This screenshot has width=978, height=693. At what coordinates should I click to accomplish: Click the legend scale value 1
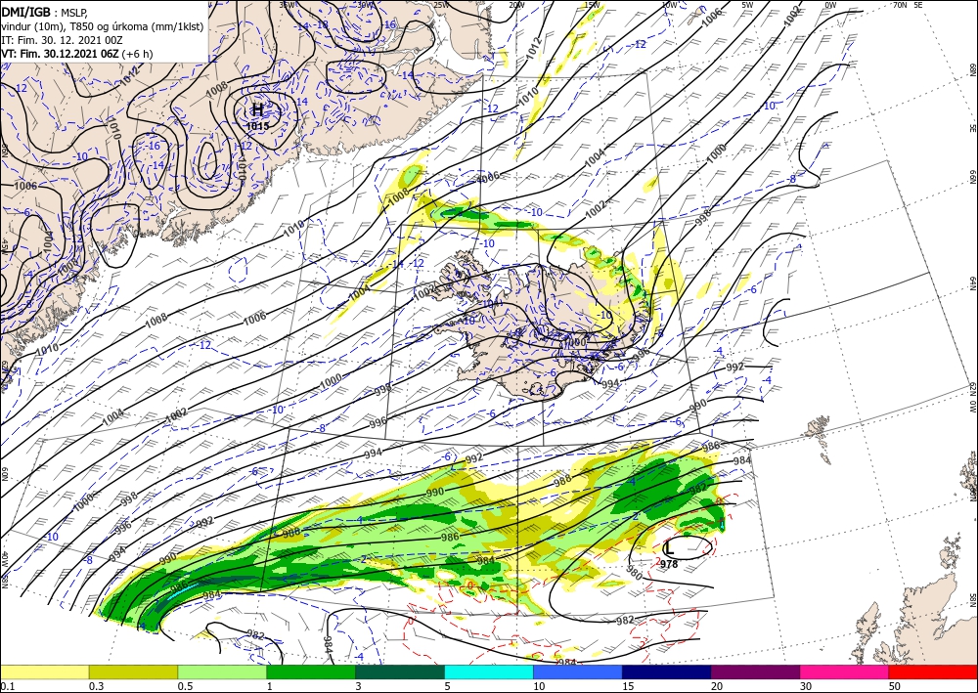(x=270, y=686)
